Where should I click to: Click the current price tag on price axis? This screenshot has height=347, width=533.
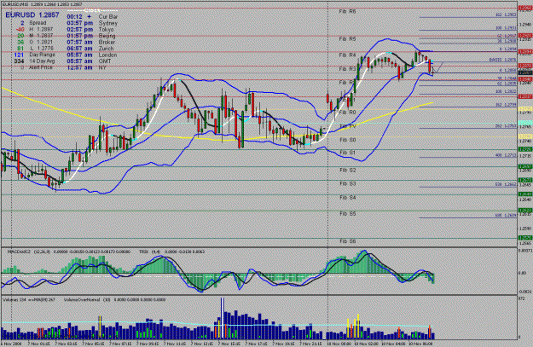pyautogui.click(x=525, y=72)
